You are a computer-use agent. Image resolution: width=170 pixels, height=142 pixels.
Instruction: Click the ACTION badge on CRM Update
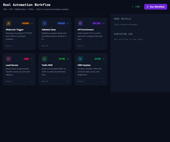(98, 59)
